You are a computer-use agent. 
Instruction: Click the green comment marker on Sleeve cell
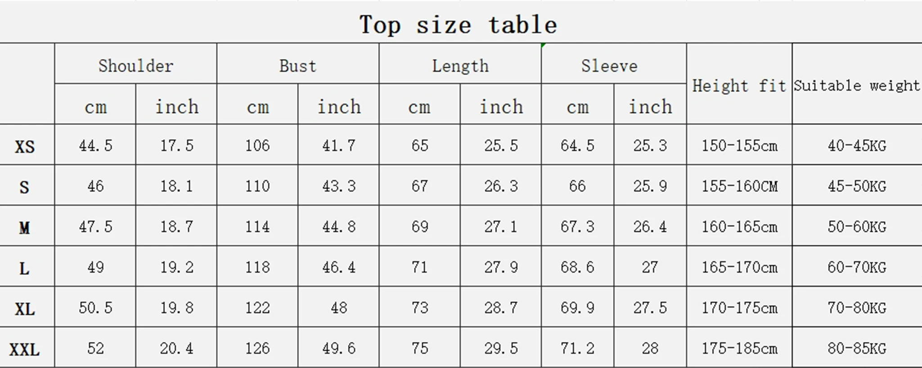click(x=544, y=45)
